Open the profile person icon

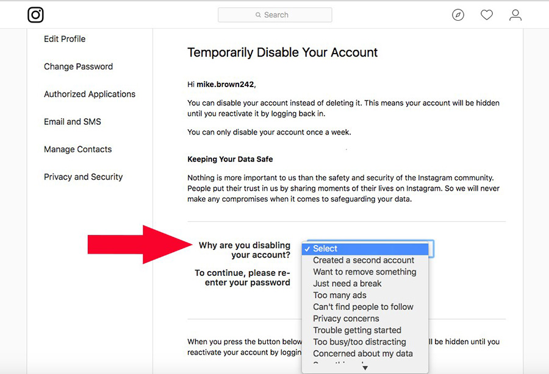pos(515,15)
